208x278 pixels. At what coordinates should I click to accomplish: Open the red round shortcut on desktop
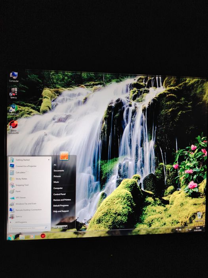tap(13, 127)
